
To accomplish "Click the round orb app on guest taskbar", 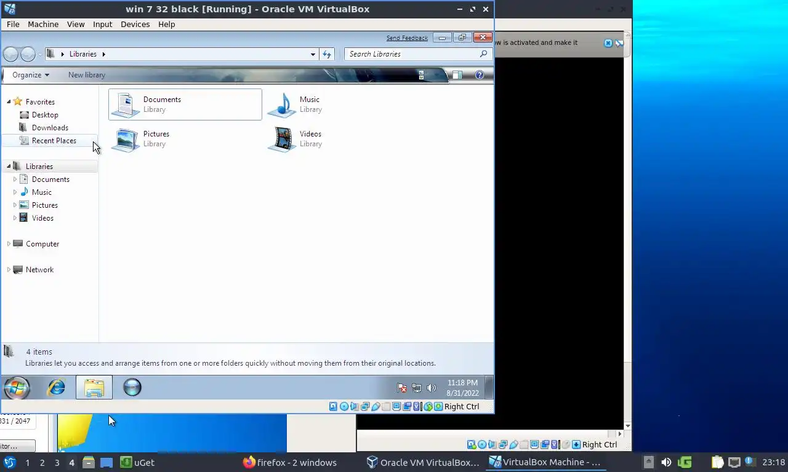I will [132, 387].
